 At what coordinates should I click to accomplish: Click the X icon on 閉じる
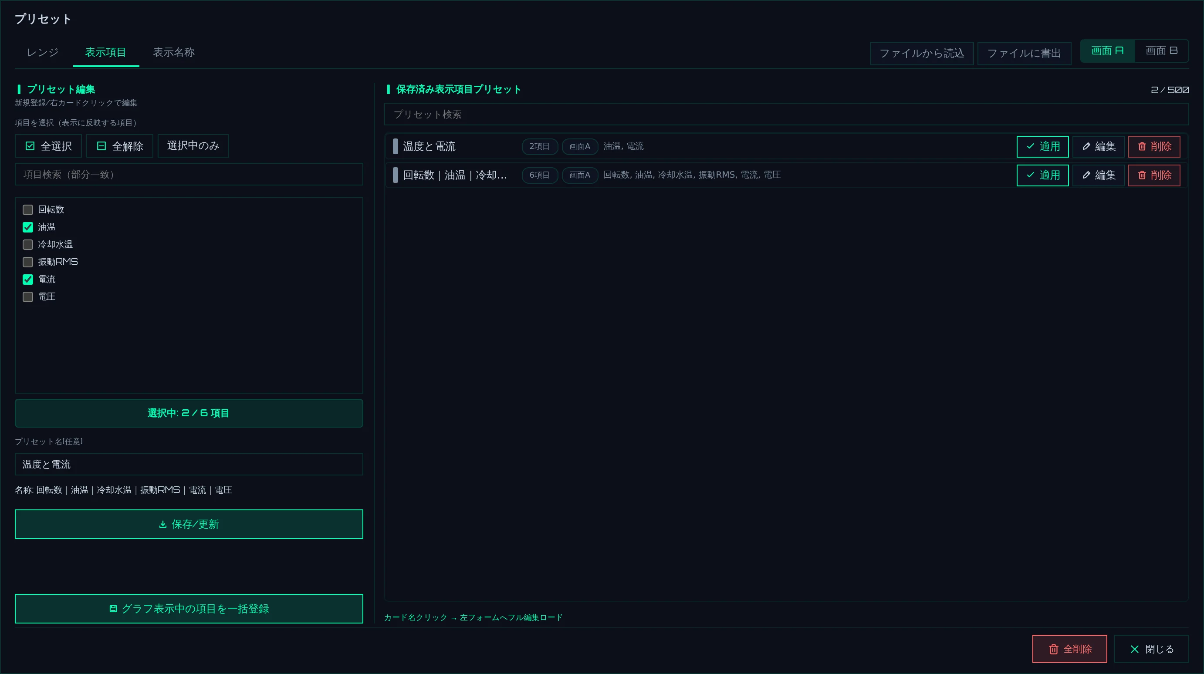pos(1134,649)
